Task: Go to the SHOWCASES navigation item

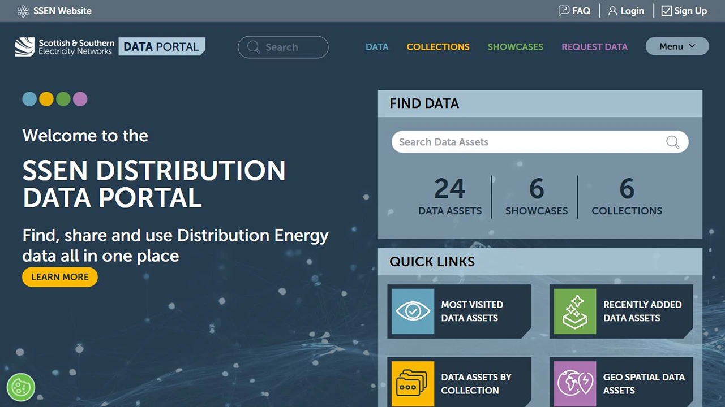Action: (515, 47)
